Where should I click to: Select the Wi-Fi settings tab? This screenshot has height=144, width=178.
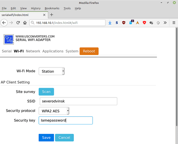pos(19,51)
